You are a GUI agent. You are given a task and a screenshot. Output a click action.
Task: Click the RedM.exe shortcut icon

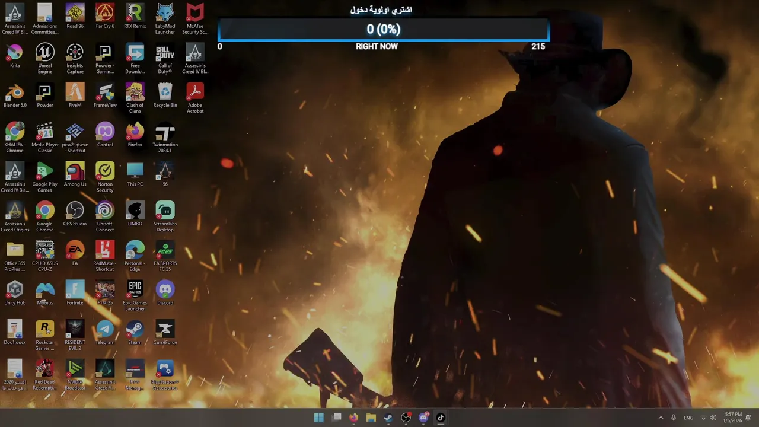tap(105, 257)
